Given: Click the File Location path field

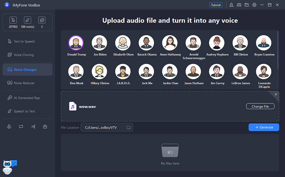Looking at the screenshot, I should point(107,127).
